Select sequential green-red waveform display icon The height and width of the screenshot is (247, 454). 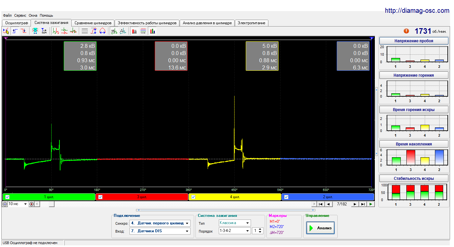coord(56,31)
